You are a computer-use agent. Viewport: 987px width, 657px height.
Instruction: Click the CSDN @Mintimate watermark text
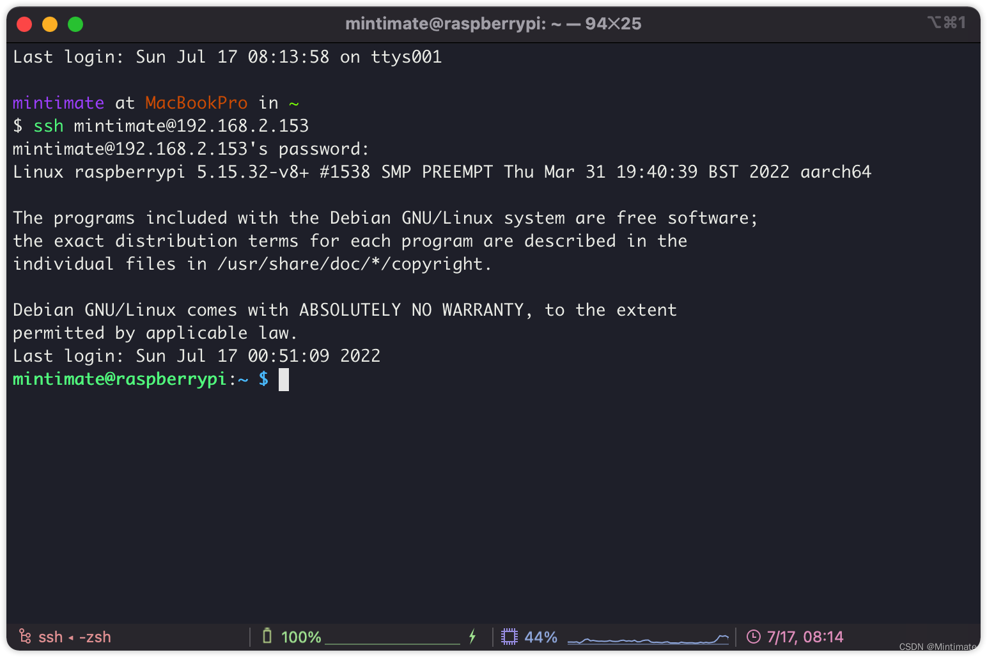pos(937,647)
